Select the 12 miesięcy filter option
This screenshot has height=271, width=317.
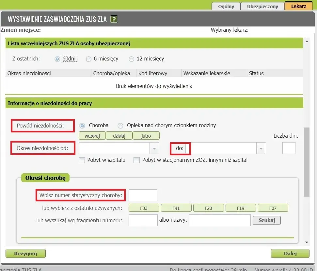(132, 59)
